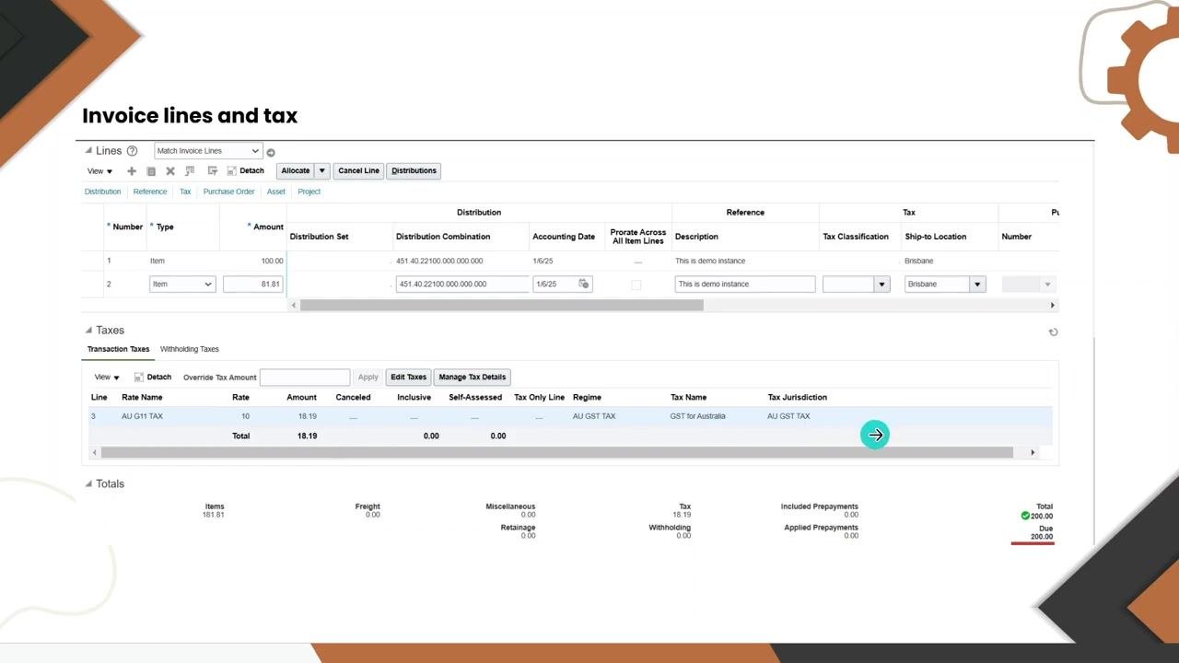Screen dimensions: 1179x663
Task: Click the Allocate button
Action: [x=296, y=171]
